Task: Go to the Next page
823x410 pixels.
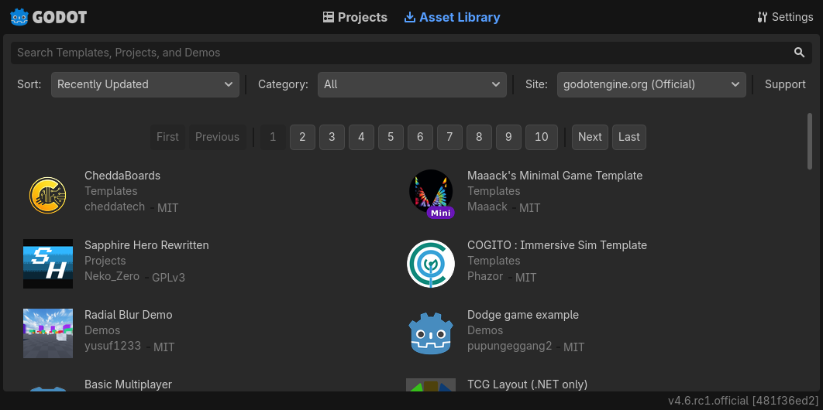Action: click(x=590, y=137)
